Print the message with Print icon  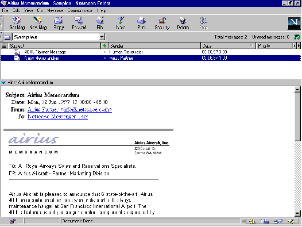tap(141, 23)
